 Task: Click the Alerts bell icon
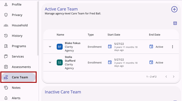(x=6, y=98)
